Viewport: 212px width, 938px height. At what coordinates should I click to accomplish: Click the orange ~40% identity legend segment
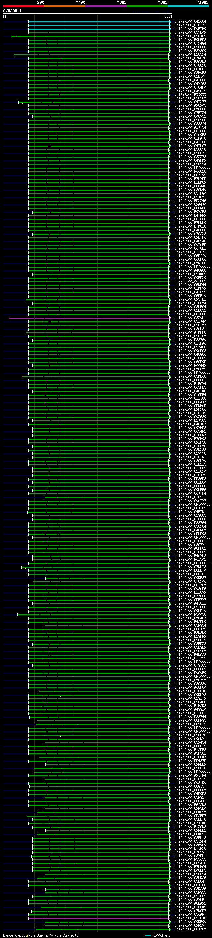65,6
